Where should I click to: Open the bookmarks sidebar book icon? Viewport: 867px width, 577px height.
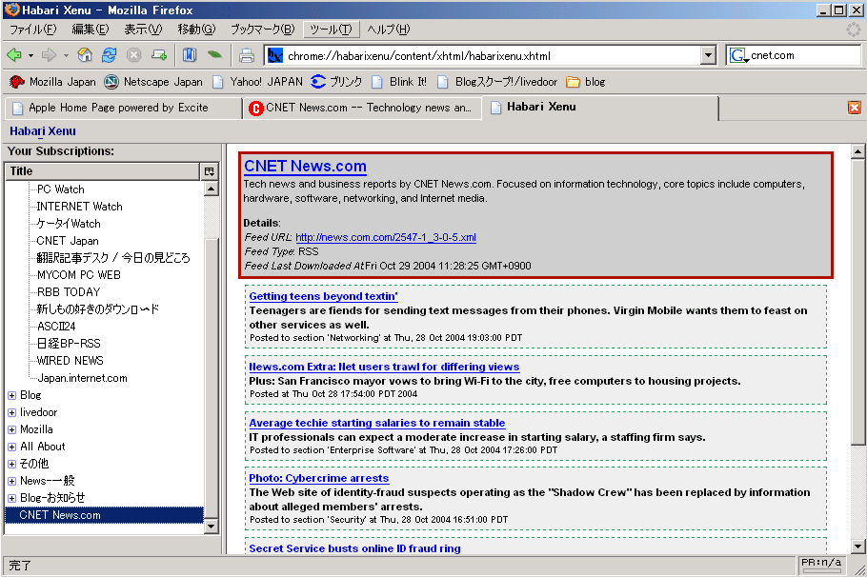coord(190,54)
